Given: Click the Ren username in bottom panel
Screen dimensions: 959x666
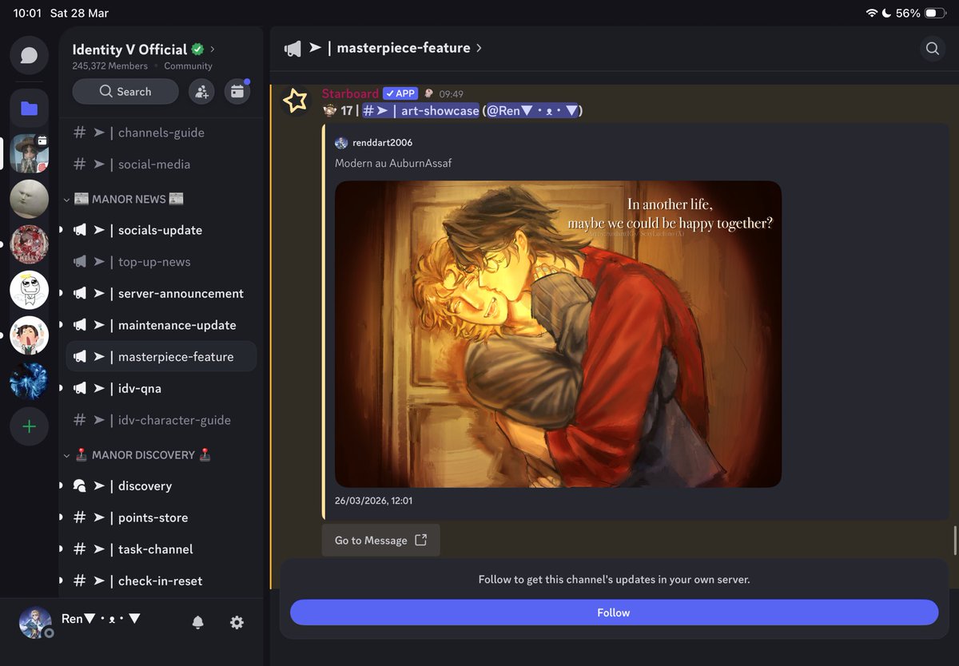Looking at the screenshot, I should click(x=101, y=619).
